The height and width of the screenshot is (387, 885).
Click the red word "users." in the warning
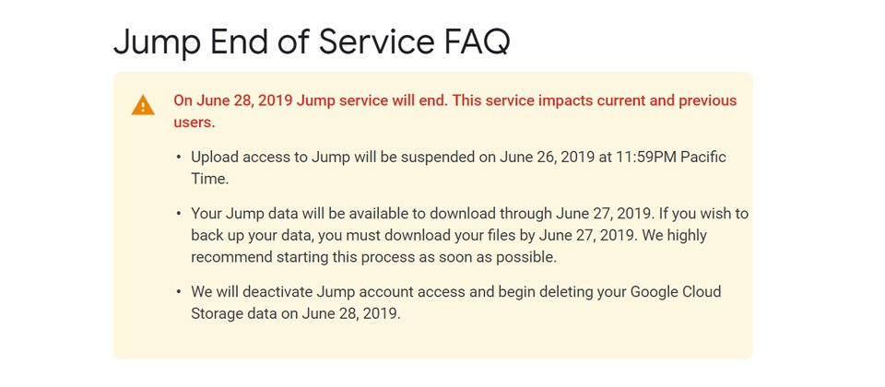[194, 123]
